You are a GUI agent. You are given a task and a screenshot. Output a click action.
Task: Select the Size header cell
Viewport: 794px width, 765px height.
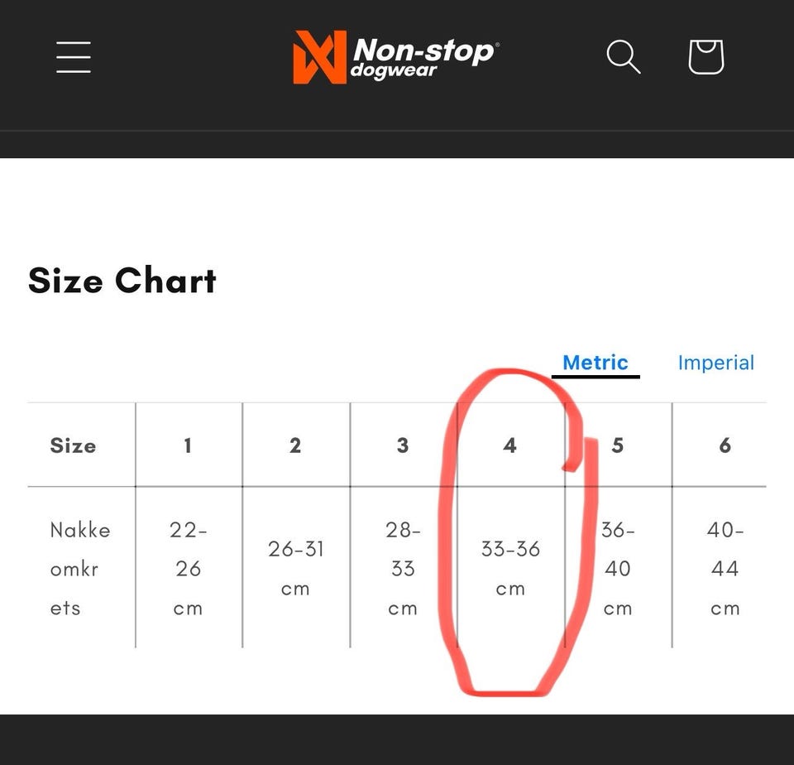click(73, 445)
